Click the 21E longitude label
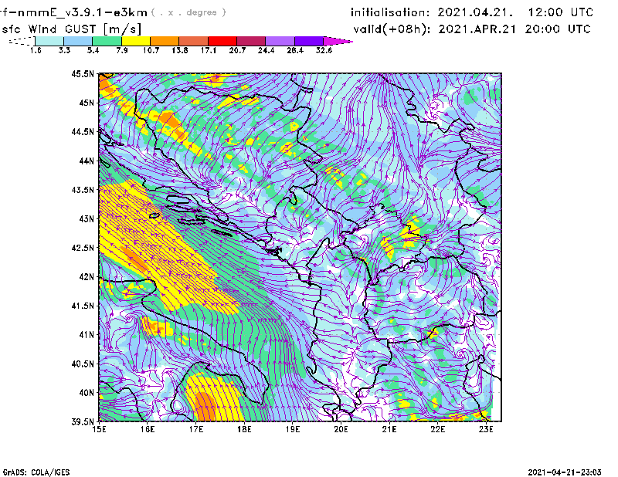618x477 pixels. pos(389,429)
